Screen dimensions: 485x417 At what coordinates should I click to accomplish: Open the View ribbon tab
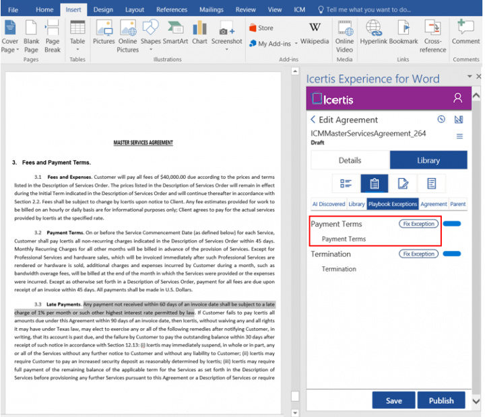(275, 10)
